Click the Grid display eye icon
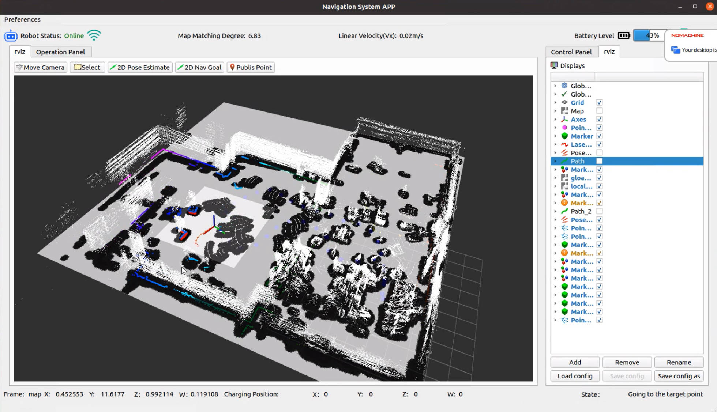717x412 pixels. (x=564, y=103)
